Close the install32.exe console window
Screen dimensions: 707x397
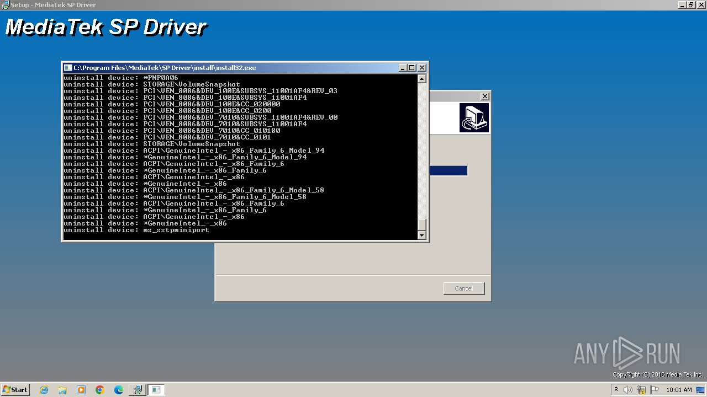[422, 68]
